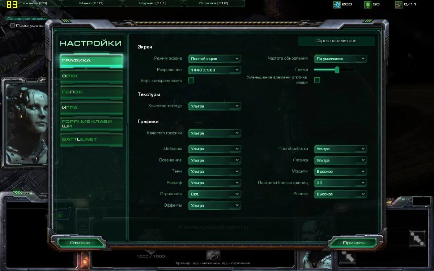Click the Основные задачи heading

(x=27, y=18)
